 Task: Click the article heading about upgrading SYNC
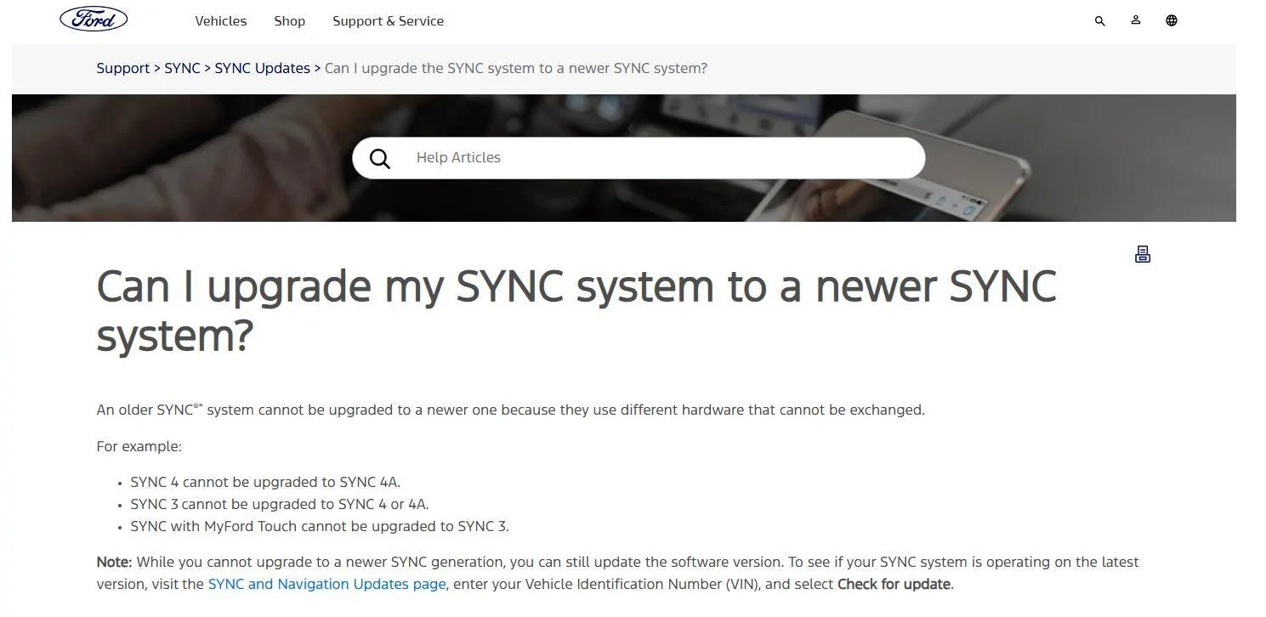click(576, 310)
